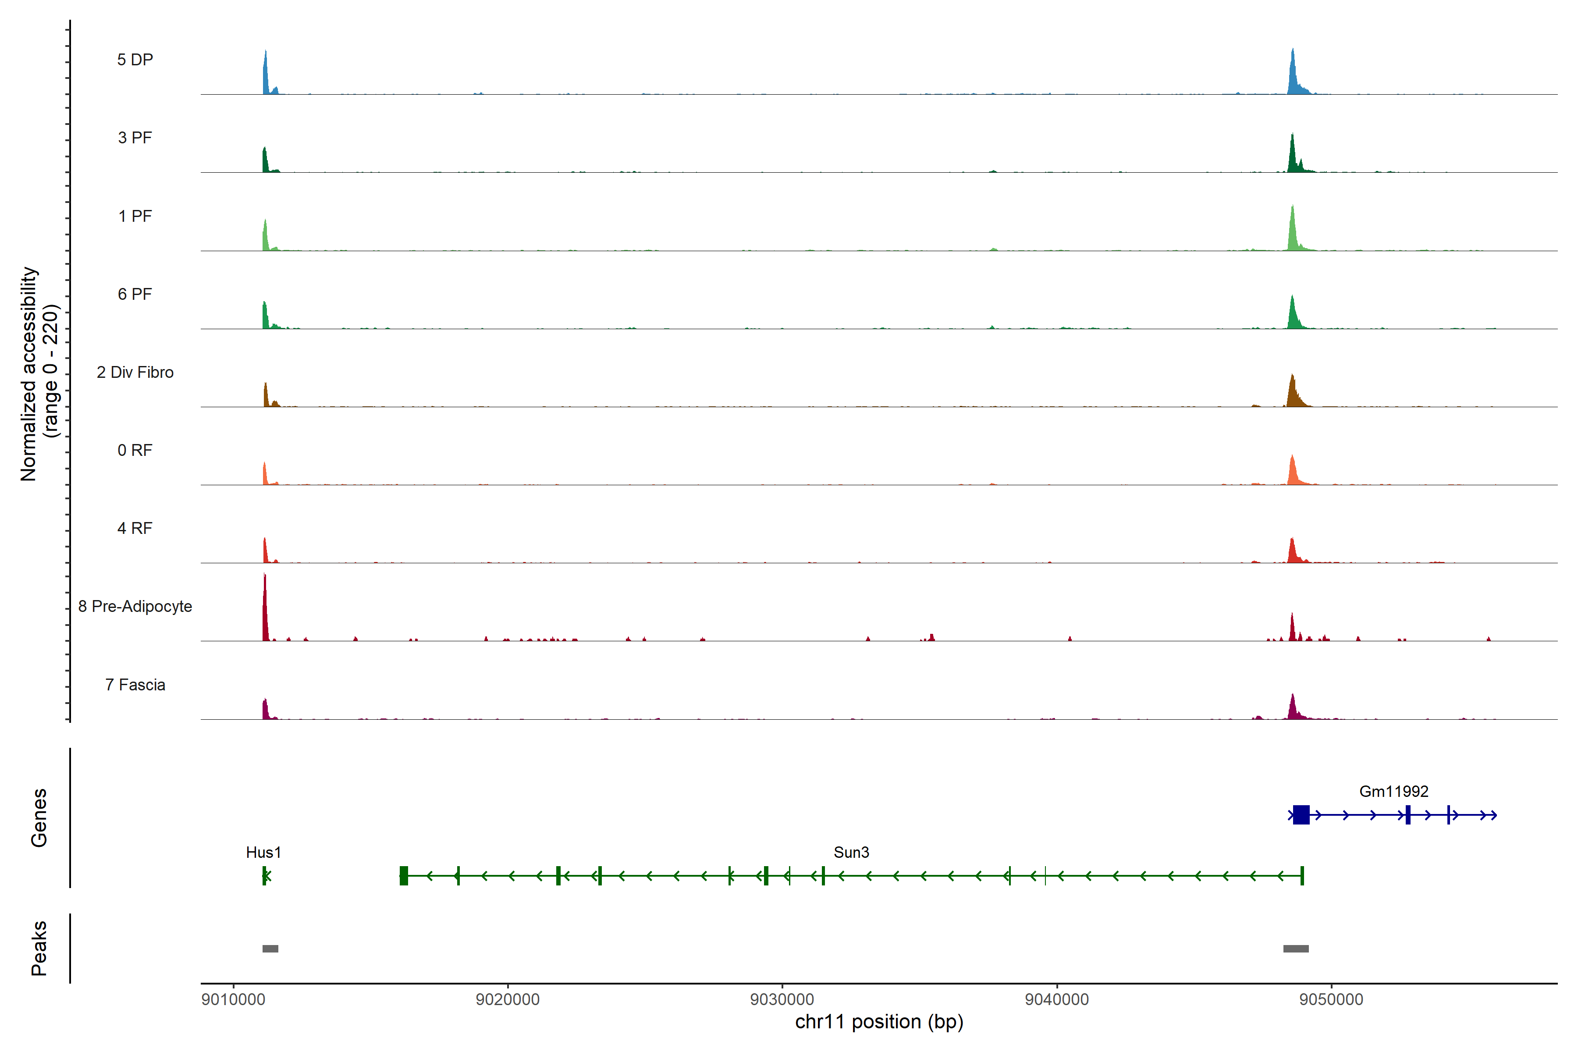Click the 7 Fascia track label
The width and height of the screenshot is (1578, 1052).
tap(135, 684)
